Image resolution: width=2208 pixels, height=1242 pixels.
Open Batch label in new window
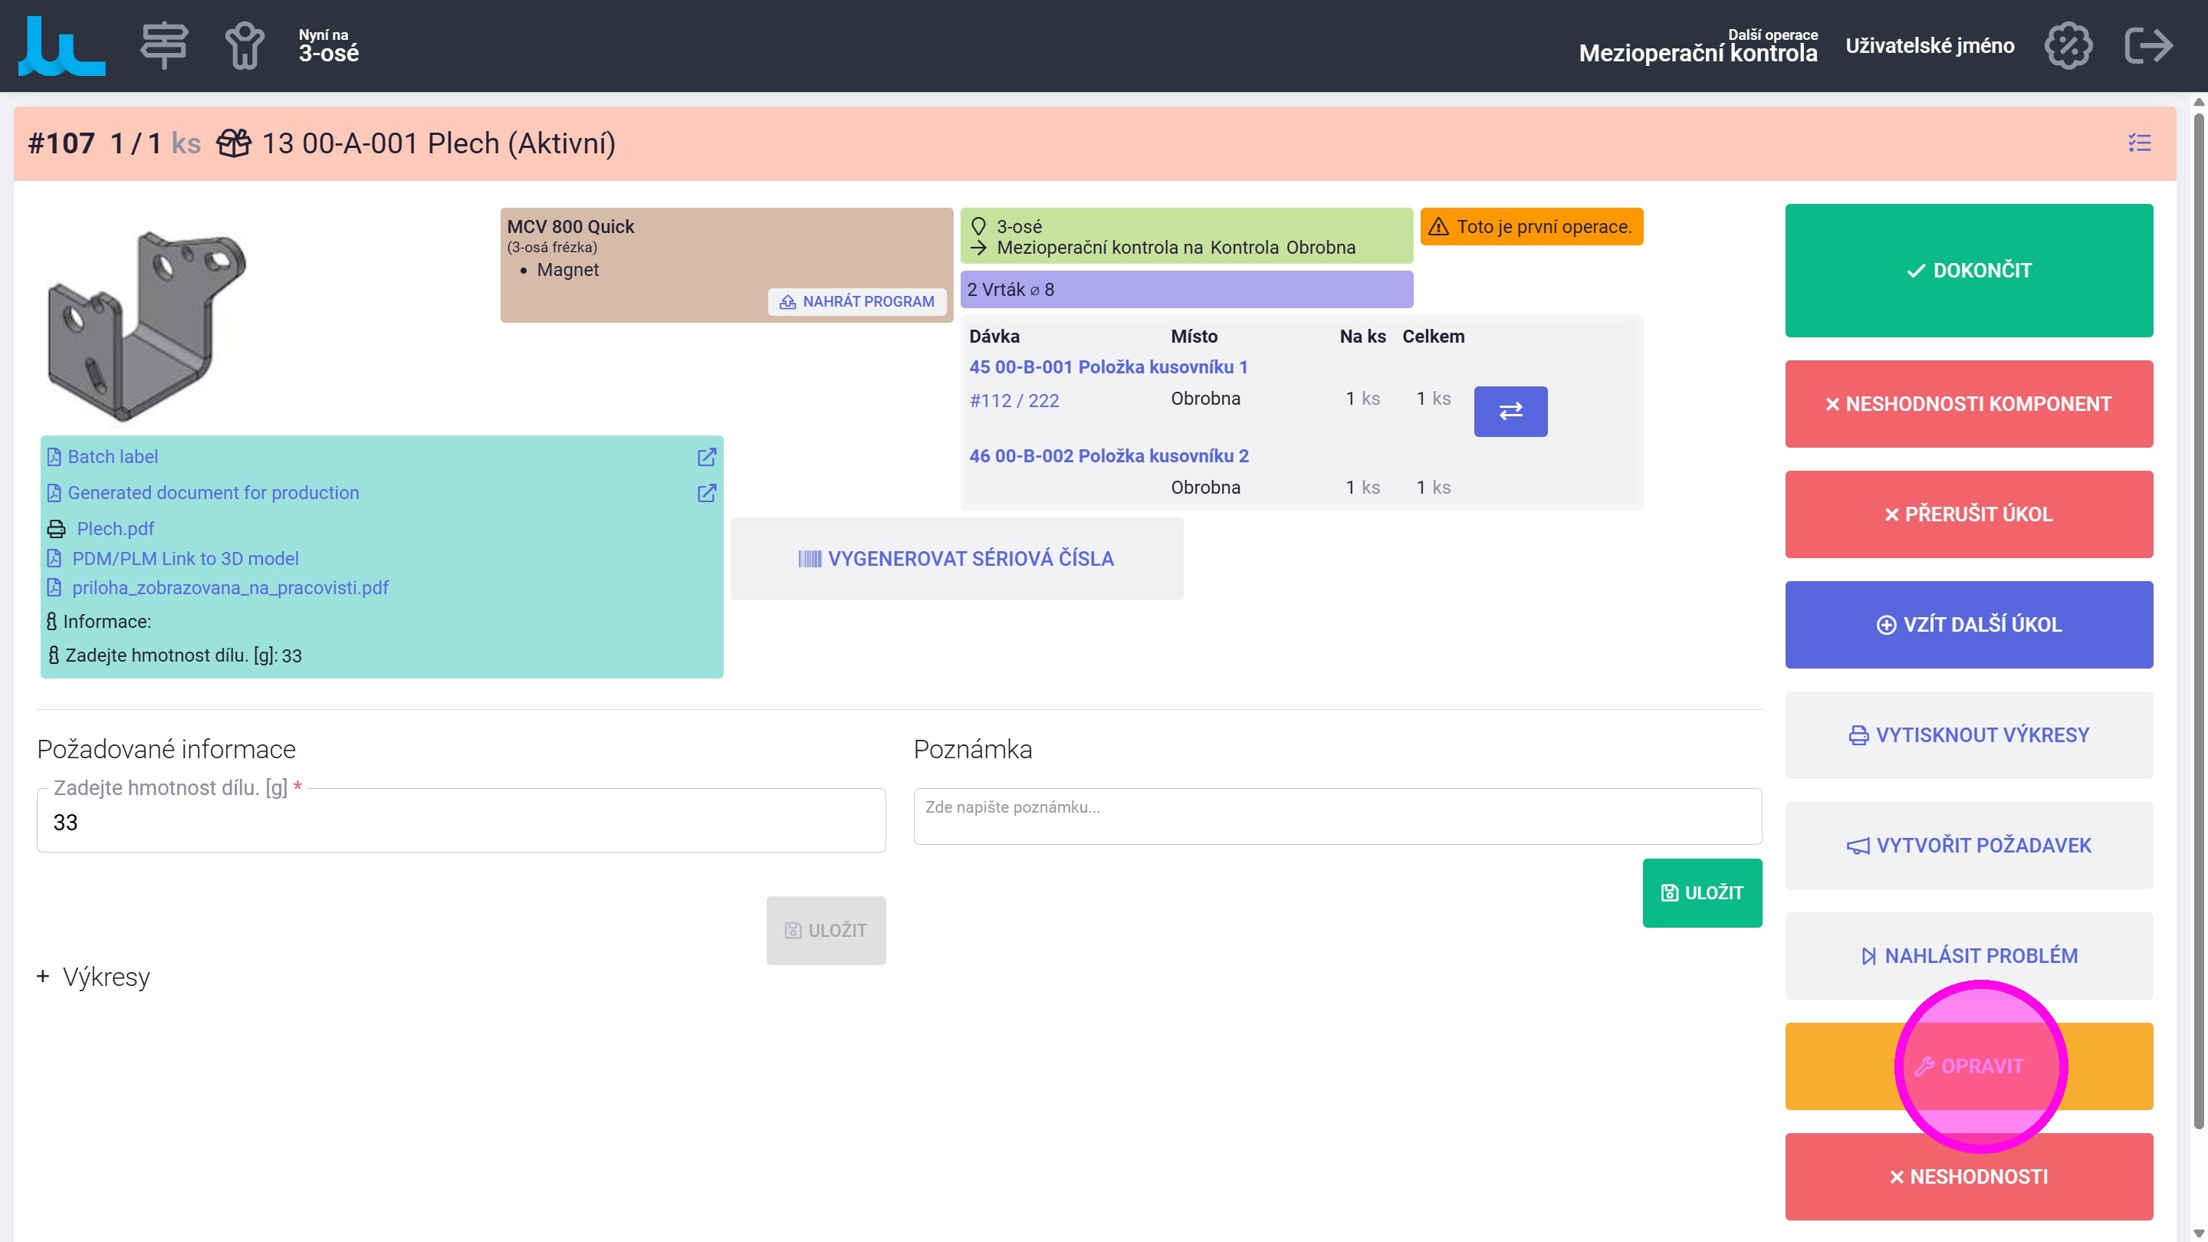(706, 457)
